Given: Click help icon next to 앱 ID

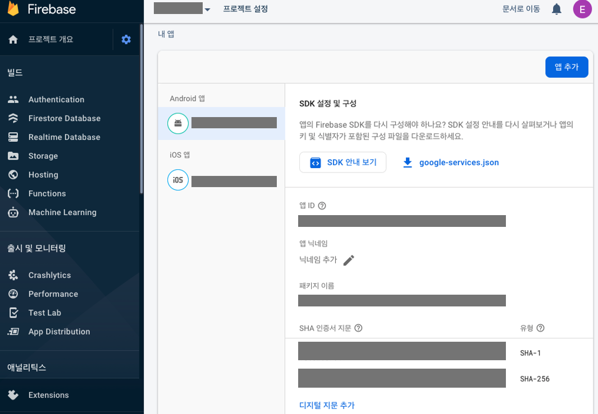Looking at the screenshot, I should (322, 206).
